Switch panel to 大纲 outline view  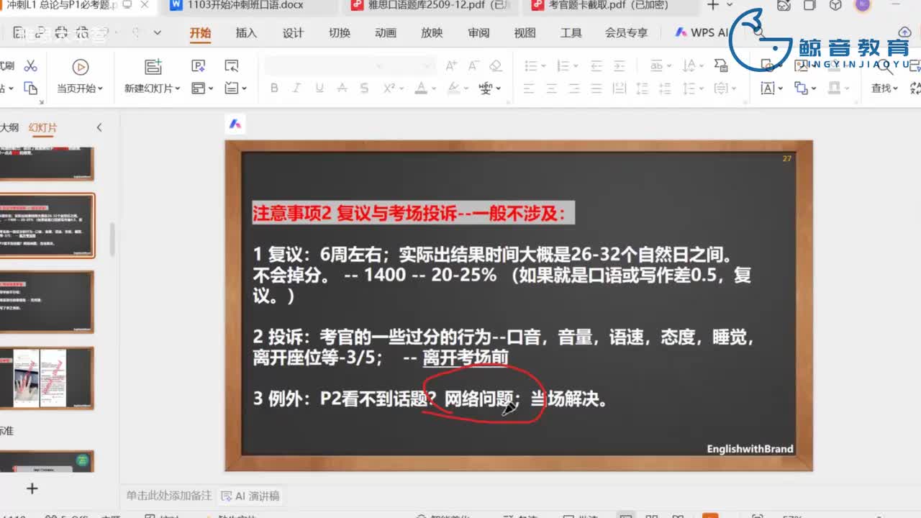pyautogui.click(x=9, y=127)
